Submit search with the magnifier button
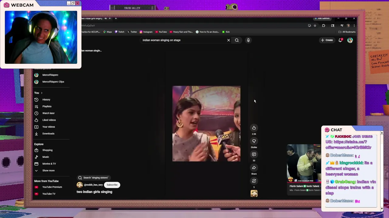Viewport: 389px width, 218px height. [x=237, y=40]
